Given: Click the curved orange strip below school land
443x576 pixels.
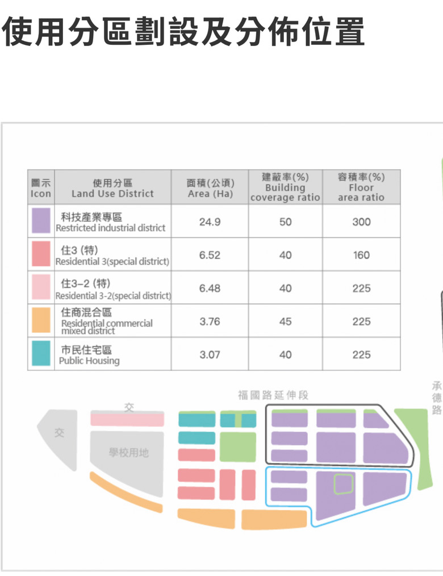Looking at the screenshot, I should (x=125, y=493).
